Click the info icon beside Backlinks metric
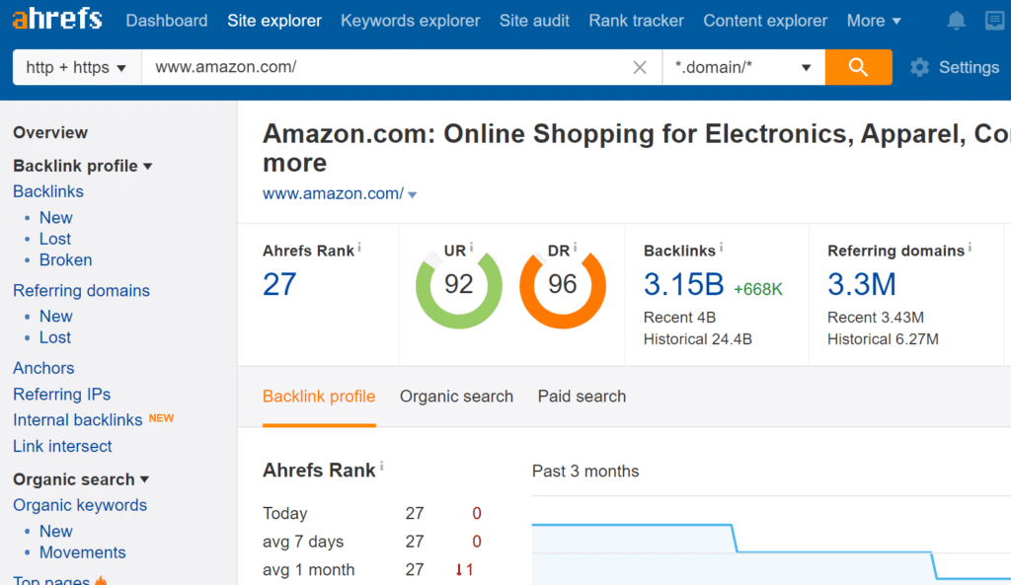Screen dimensions: 1011x585 coord(722,249)
